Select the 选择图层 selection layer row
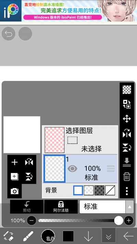Image resolution: width=137 pixels, height=244 pixels. tap(80, 140)
